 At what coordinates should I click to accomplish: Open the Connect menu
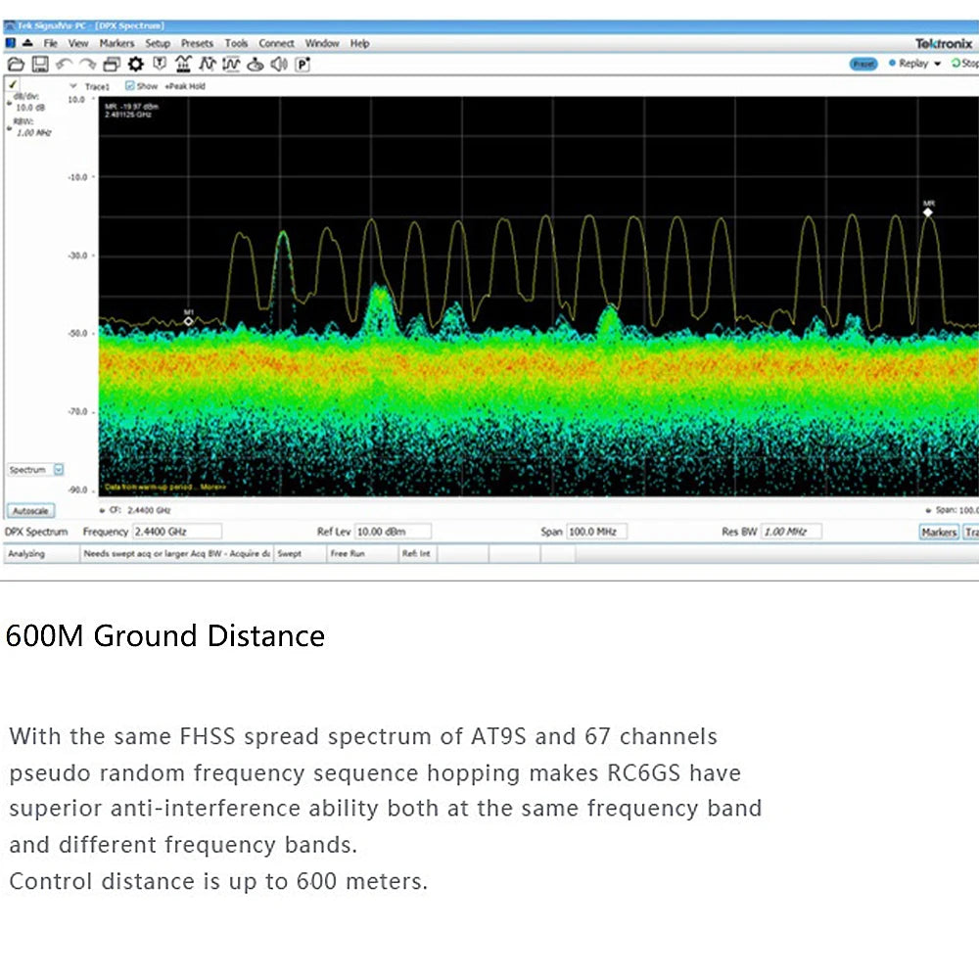276,43
